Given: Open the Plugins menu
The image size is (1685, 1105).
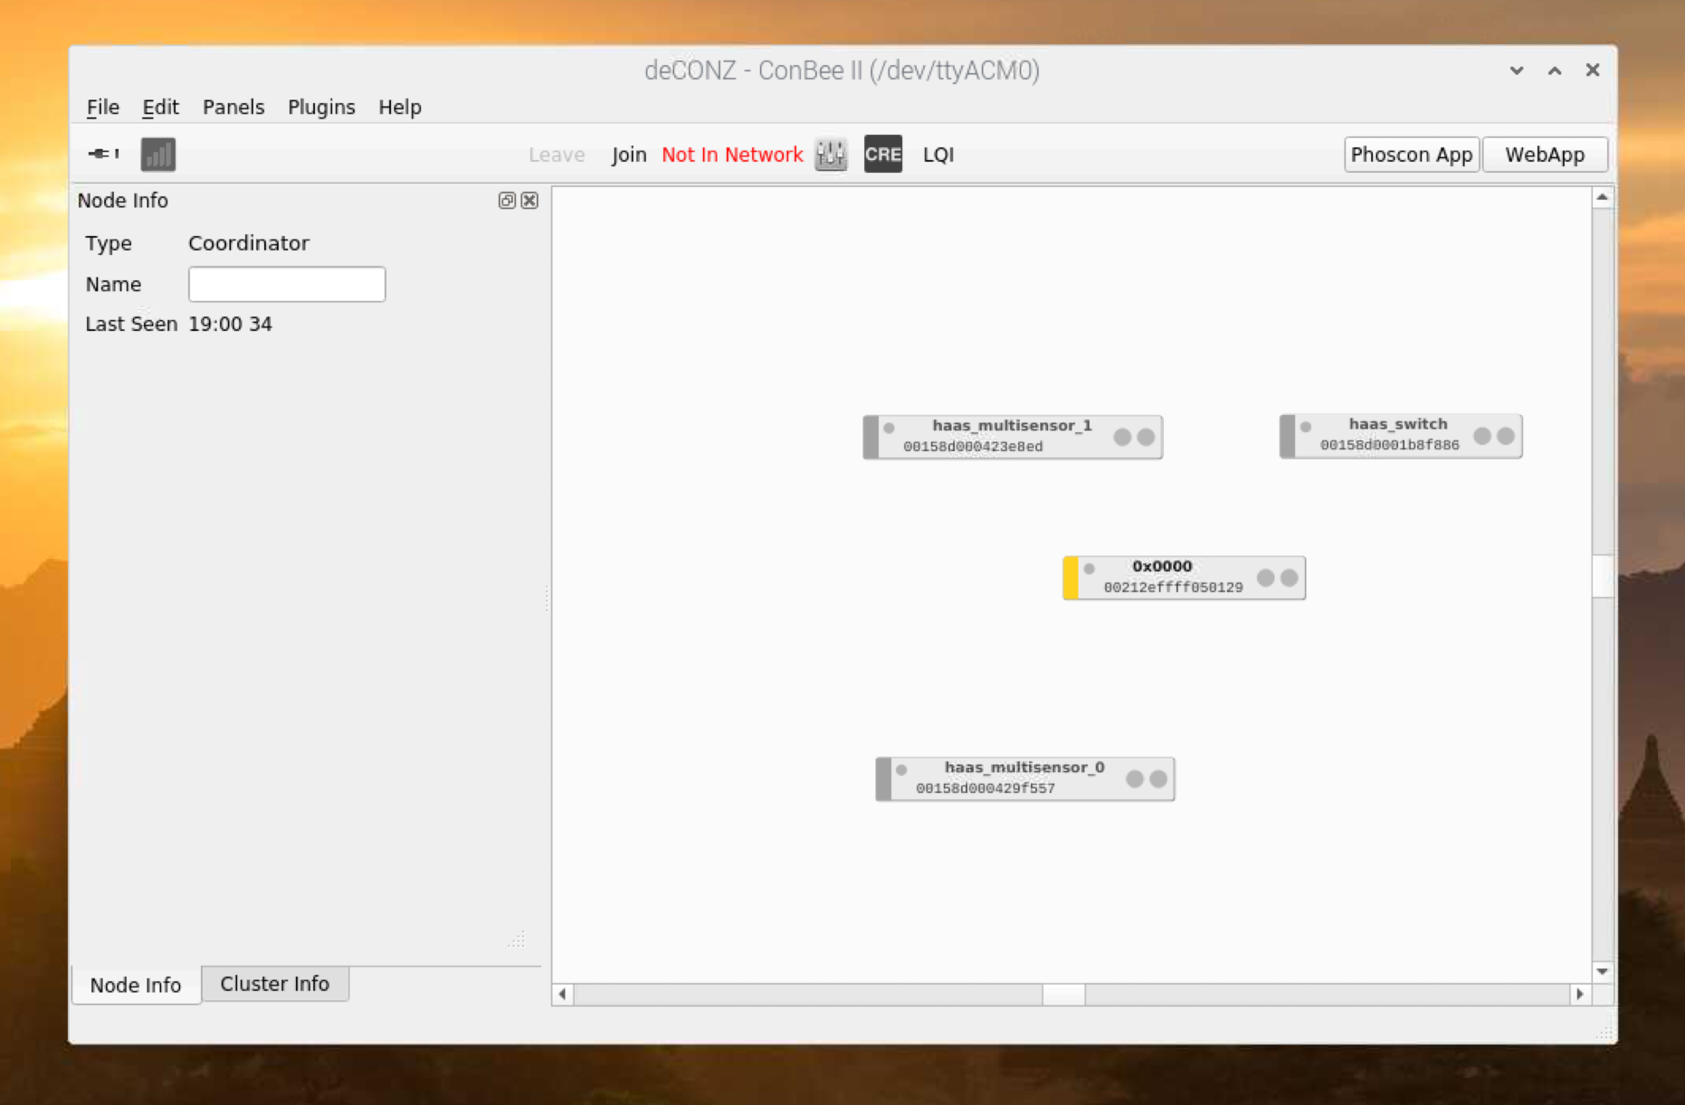Looking at the screenshot, I should point(321,107).
